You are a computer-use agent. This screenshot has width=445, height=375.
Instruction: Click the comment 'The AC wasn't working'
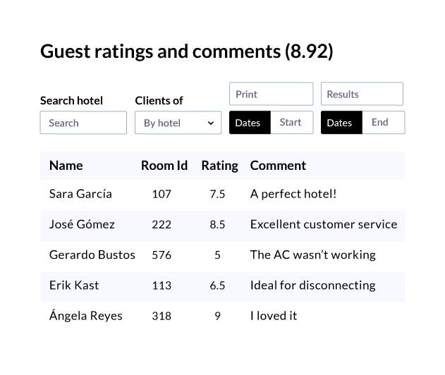click(x=313, y=254)
